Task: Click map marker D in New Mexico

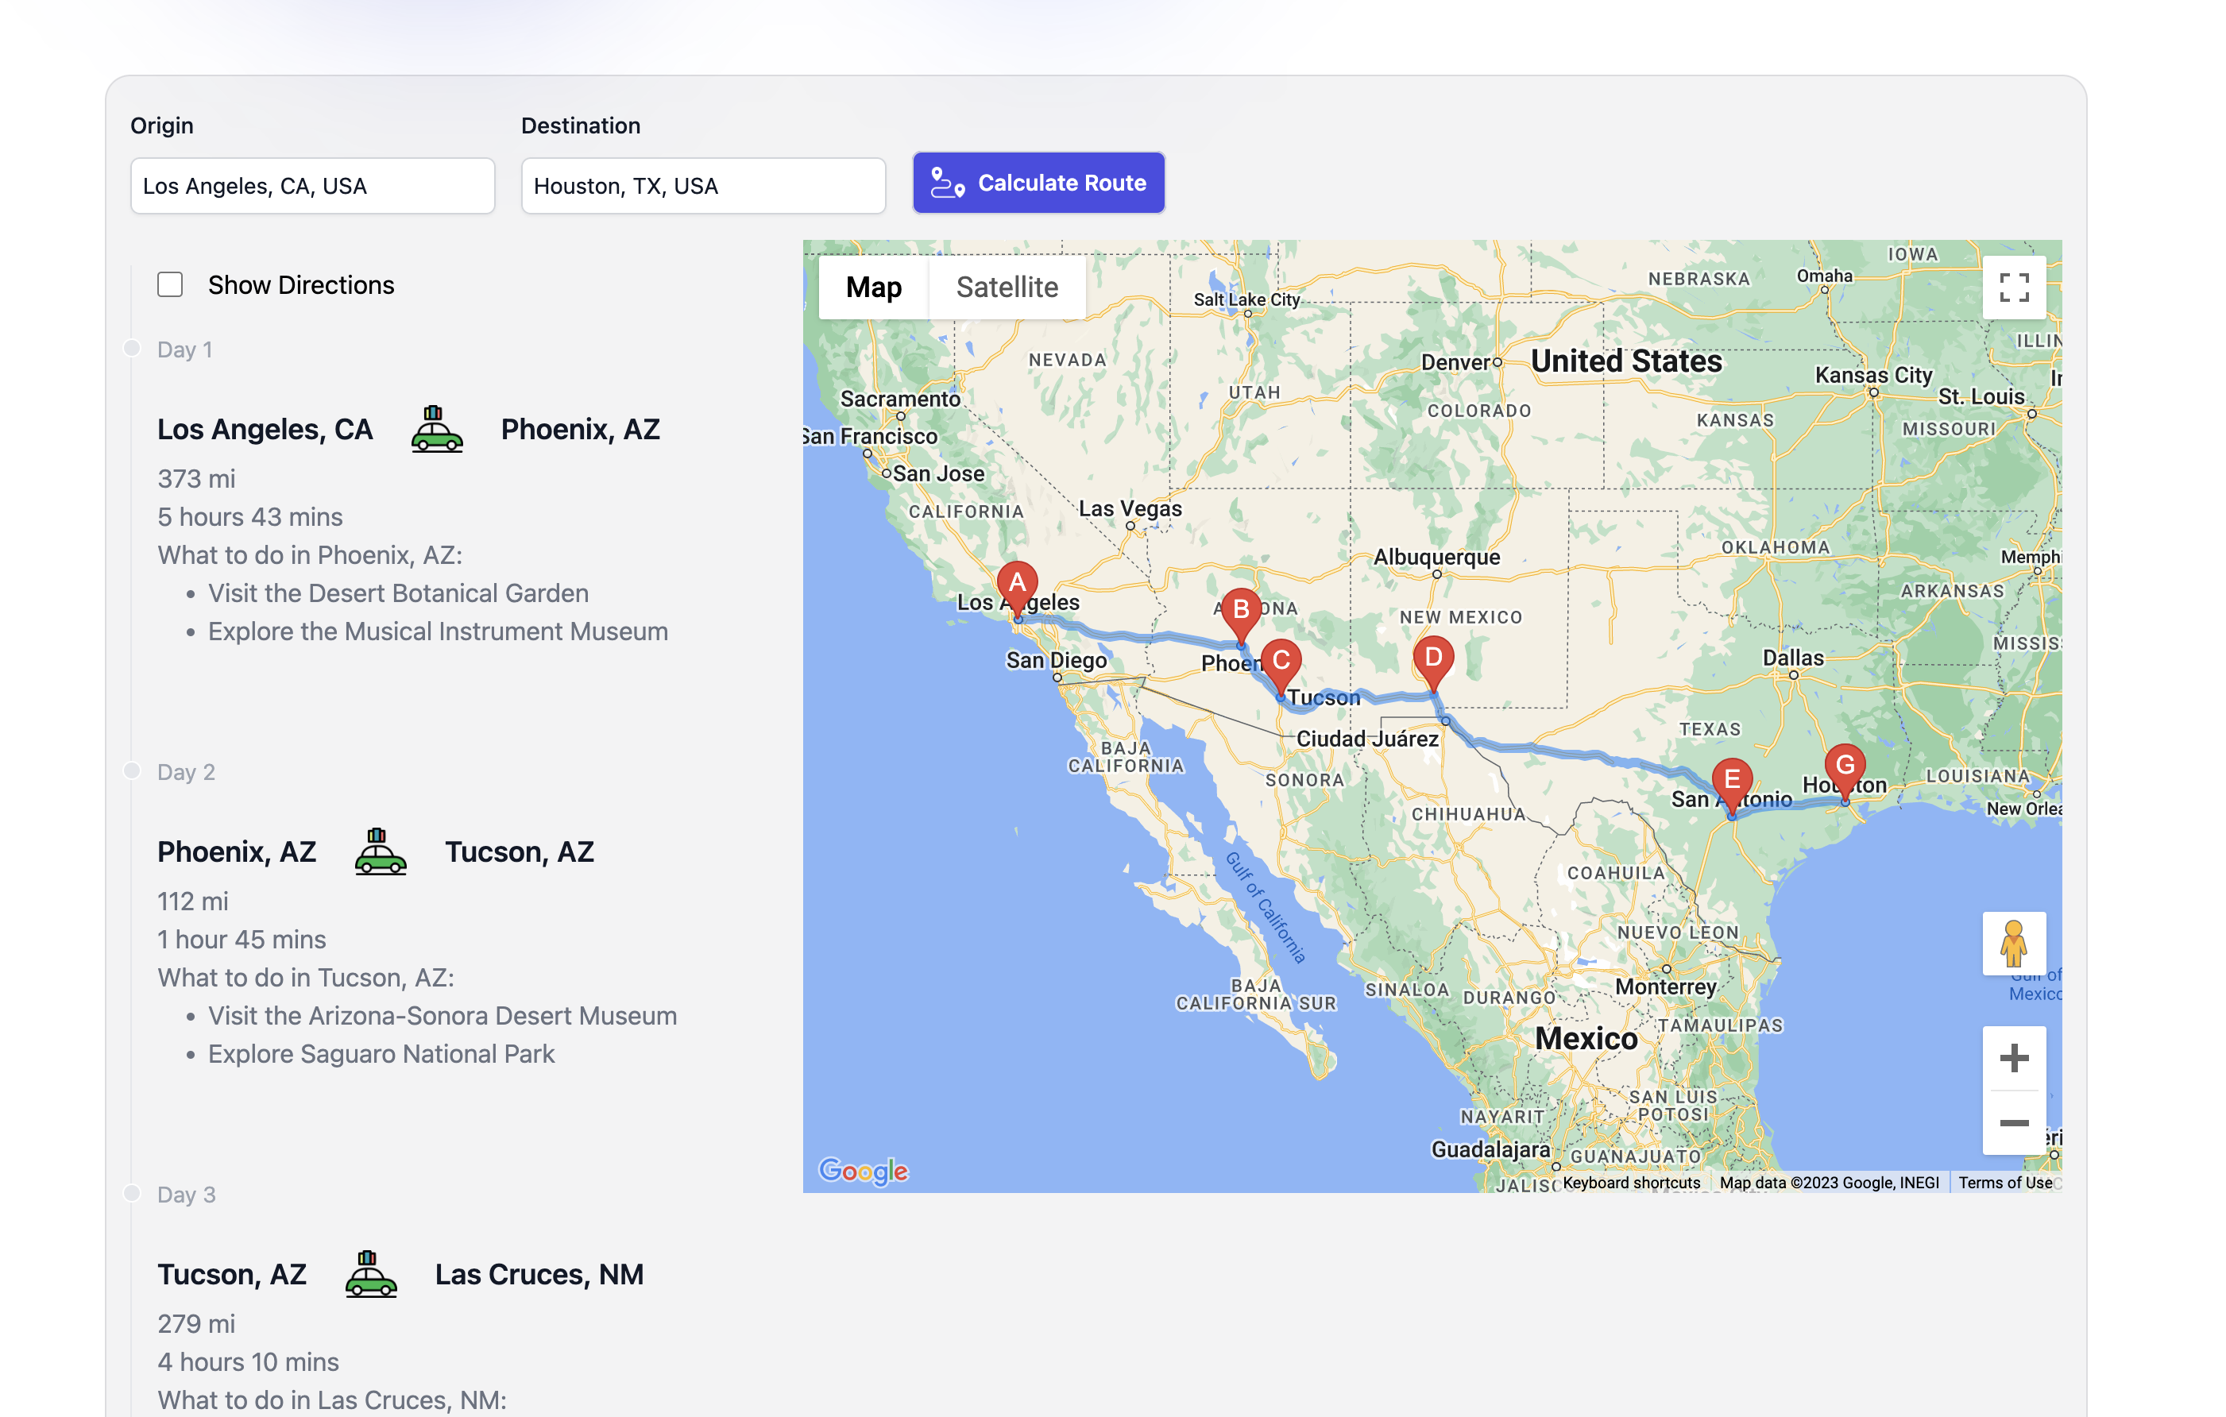Action: click(x=1433, y=664)
